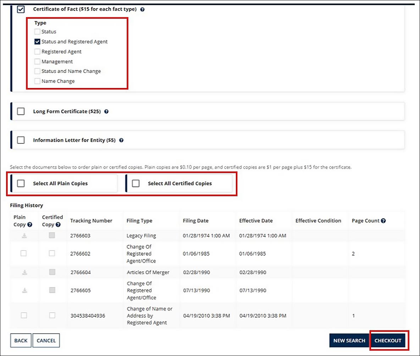The width and height of the screenshot is (420, 356).
Task: Click download icon for tracking 2766603
Action: coord(24,236)
